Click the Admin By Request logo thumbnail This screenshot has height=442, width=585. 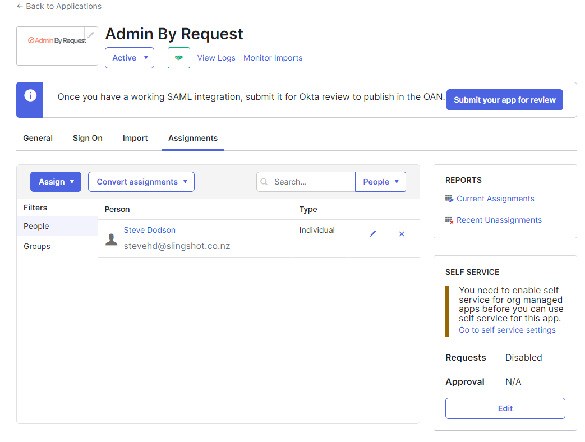pyautogui.click(x=57, y=46)
